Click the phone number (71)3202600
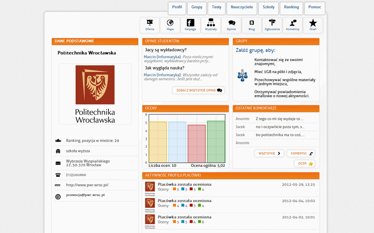Screen dimensions: 374x233 (x=76, y=175)
